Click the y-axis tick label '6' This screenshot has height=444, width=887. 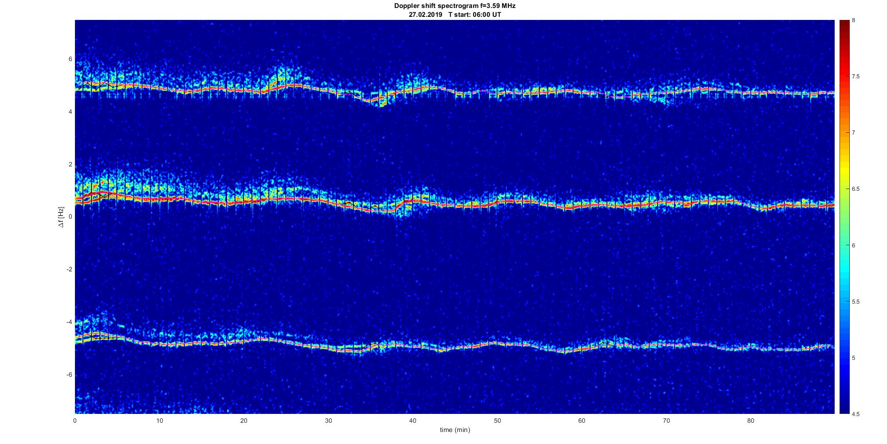[x=70, y=59]
